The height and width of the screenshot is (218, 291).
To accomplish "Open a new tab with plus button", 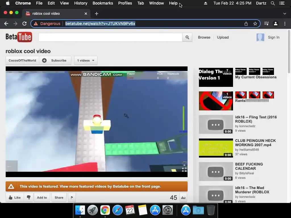I will (x=97, y=14).
